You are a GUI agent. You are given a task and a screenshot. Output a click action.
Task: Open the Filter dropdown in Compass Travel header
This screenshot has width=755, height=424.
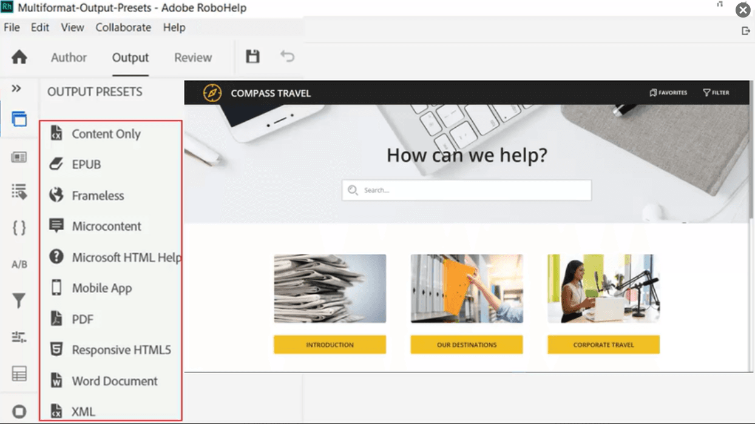(x=716, y=93)
